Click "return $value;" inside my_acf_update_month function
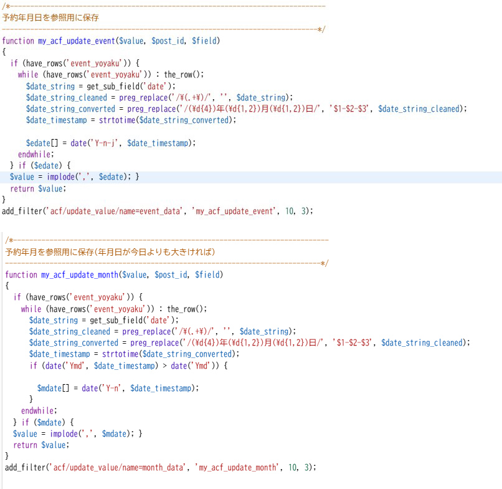 click(41, 445)
